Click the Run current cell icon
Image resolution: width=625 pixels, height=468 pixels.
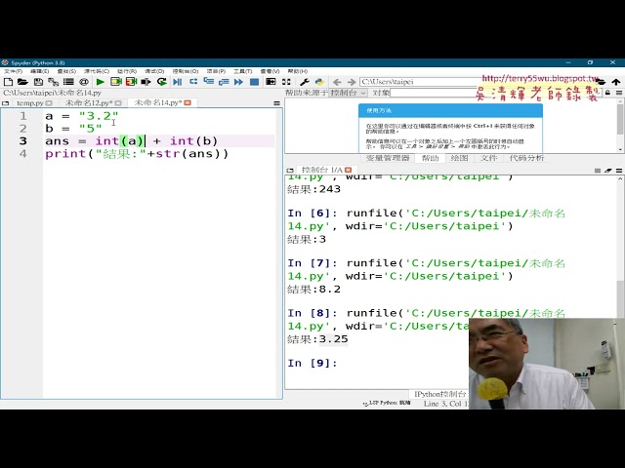point(116,82)
